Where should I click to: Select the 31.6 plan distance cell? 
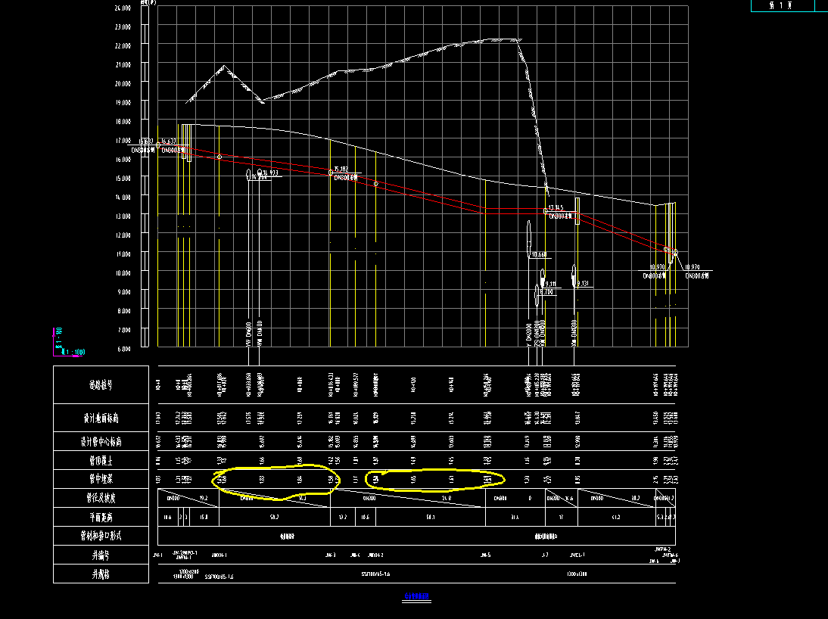click(x=515, y=517)
